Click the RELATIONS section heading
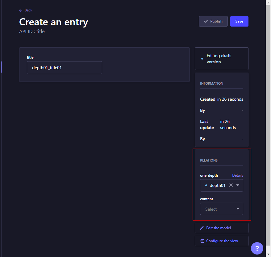 pos(209,160)
